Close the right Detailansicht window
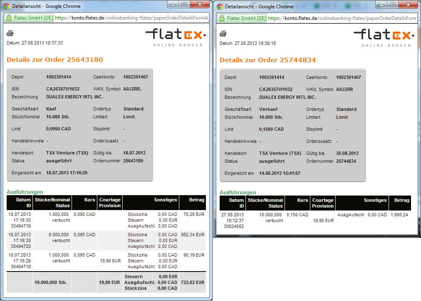 coord(408,5)
